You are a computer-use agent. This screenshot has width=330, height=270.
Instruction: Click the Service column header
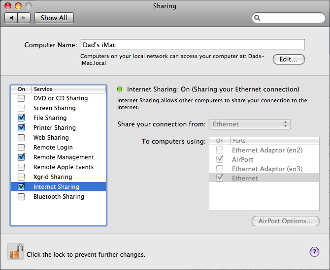pos(68,89)
